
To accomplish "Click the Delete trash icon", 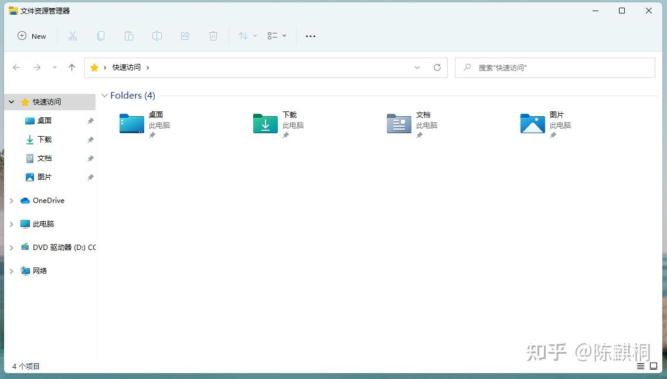I will (213, 36).
